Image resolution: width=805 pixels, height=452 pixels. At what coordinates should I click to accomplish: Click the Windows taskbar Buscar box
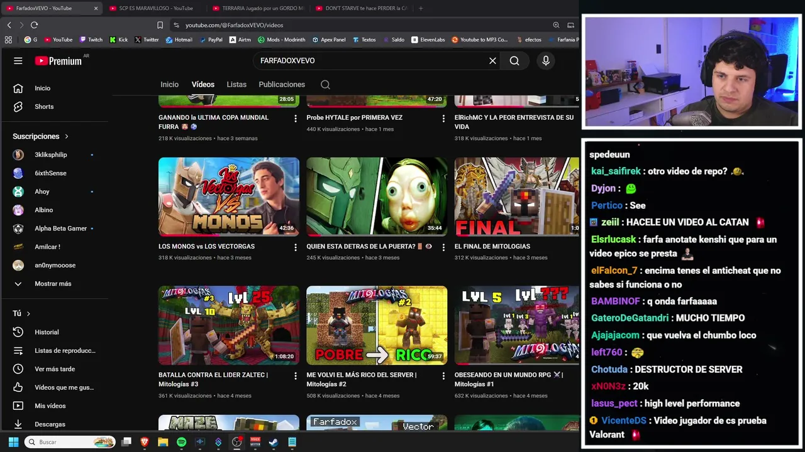70,442
